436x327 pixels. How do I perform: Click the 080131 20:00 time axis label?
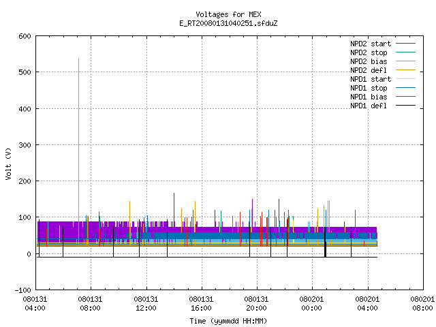click(256, 304)
